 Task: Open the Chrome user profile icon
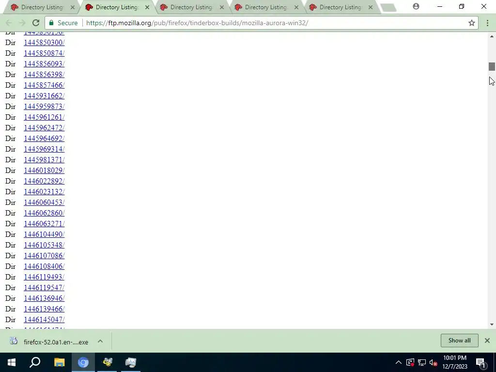pyautogui.click(x=416, y=6)
